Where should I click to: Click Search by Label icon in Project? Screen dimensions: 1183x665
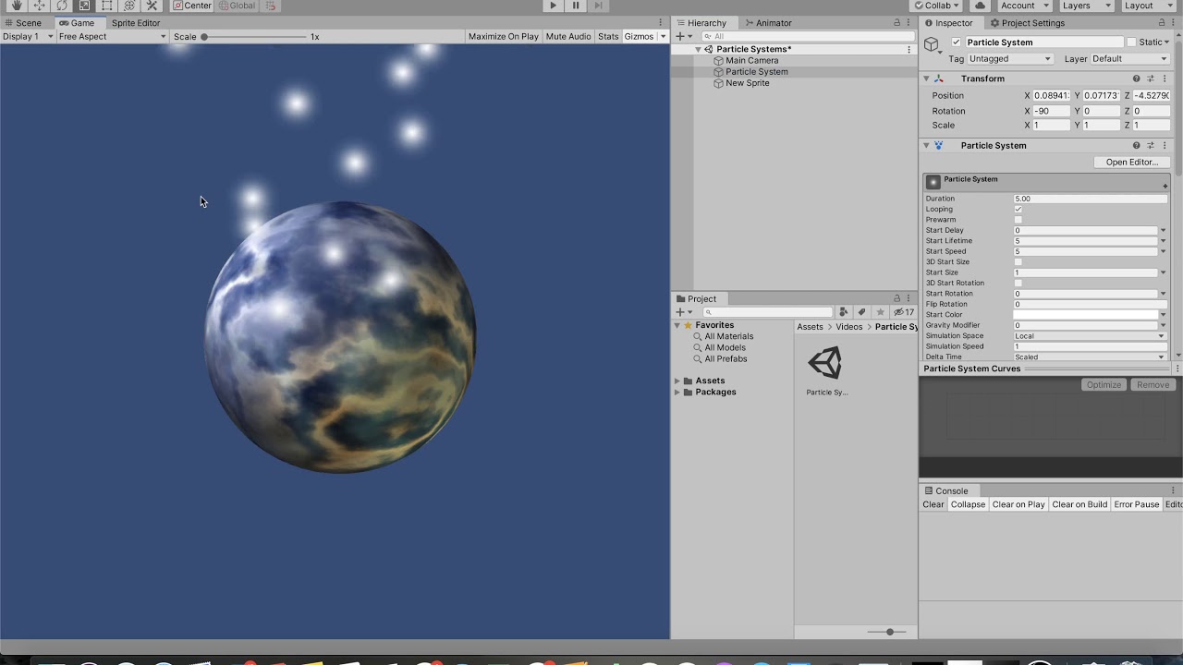[861, 312]
